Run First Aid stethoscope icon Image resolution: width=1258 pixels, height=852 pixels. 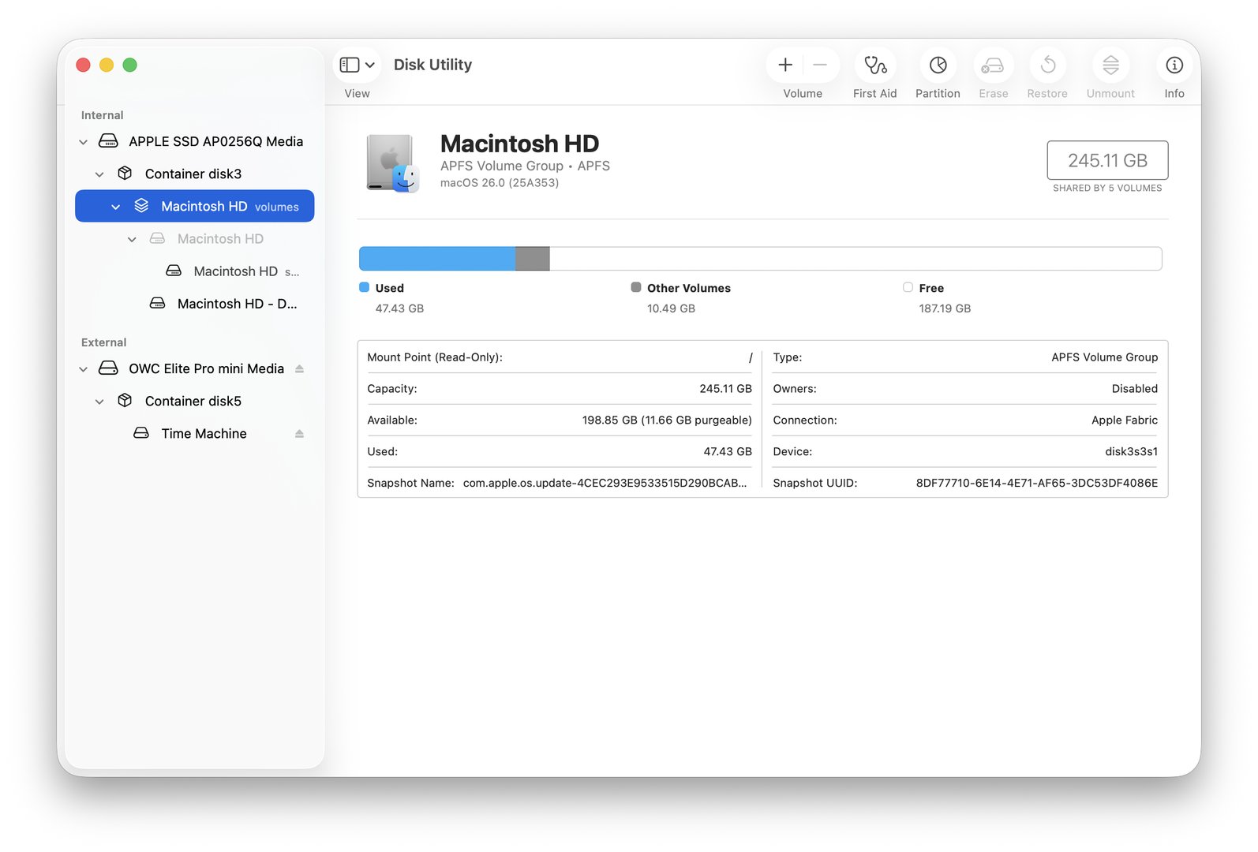[x=875, y=65]
